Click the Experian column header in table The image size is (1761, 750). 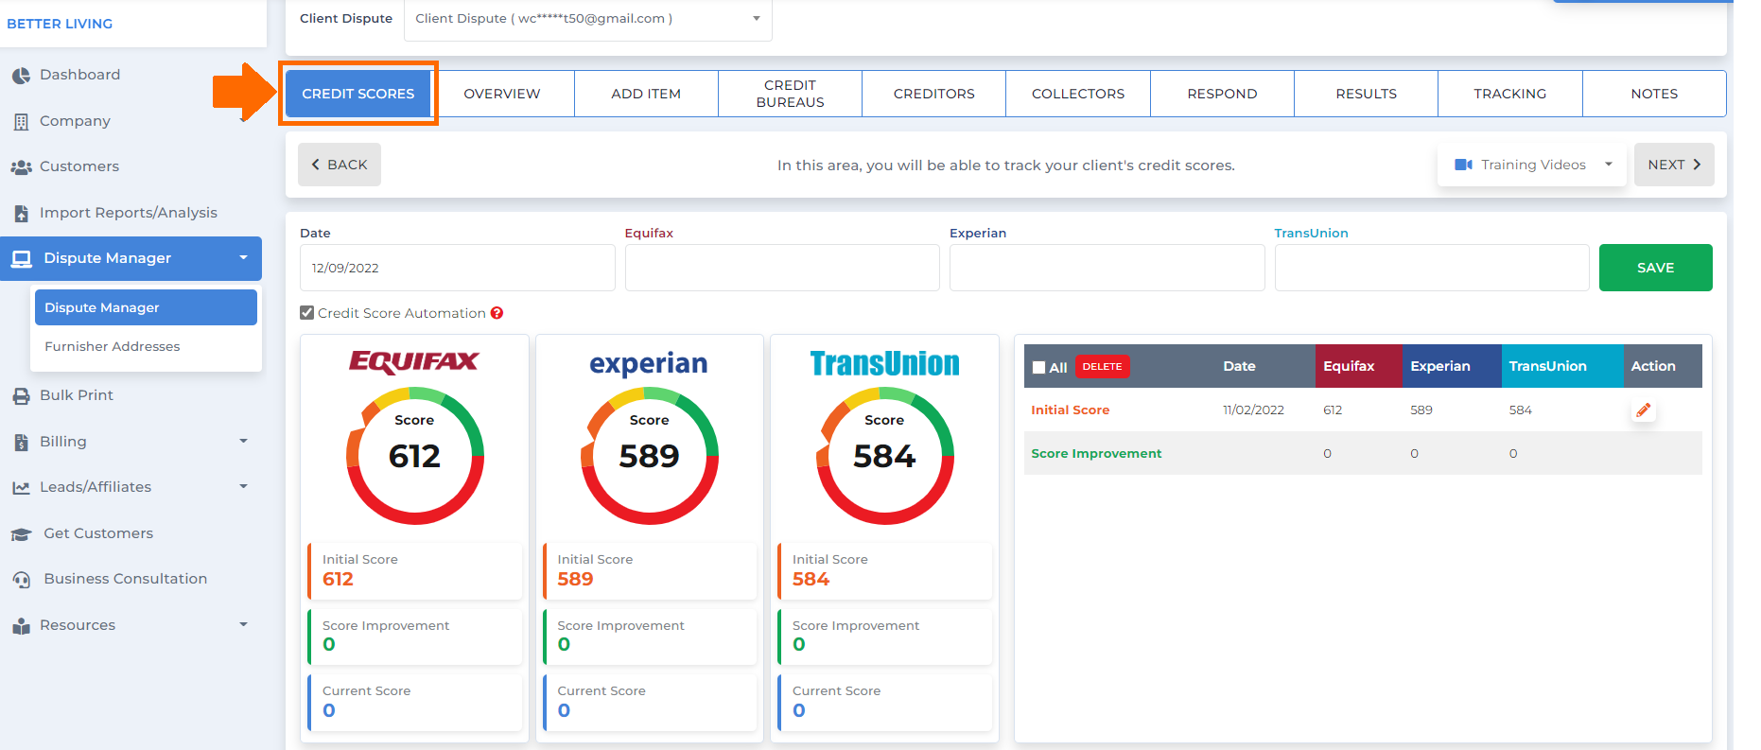tap(1452, 366)
